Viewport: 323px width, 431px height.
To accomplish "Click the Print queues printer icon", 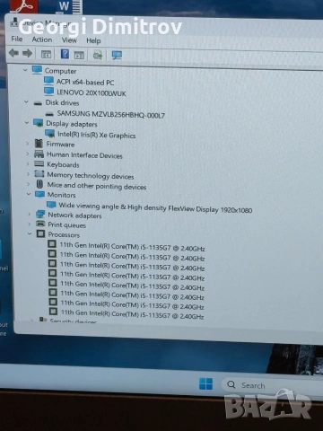I will (x=40, y=224).
